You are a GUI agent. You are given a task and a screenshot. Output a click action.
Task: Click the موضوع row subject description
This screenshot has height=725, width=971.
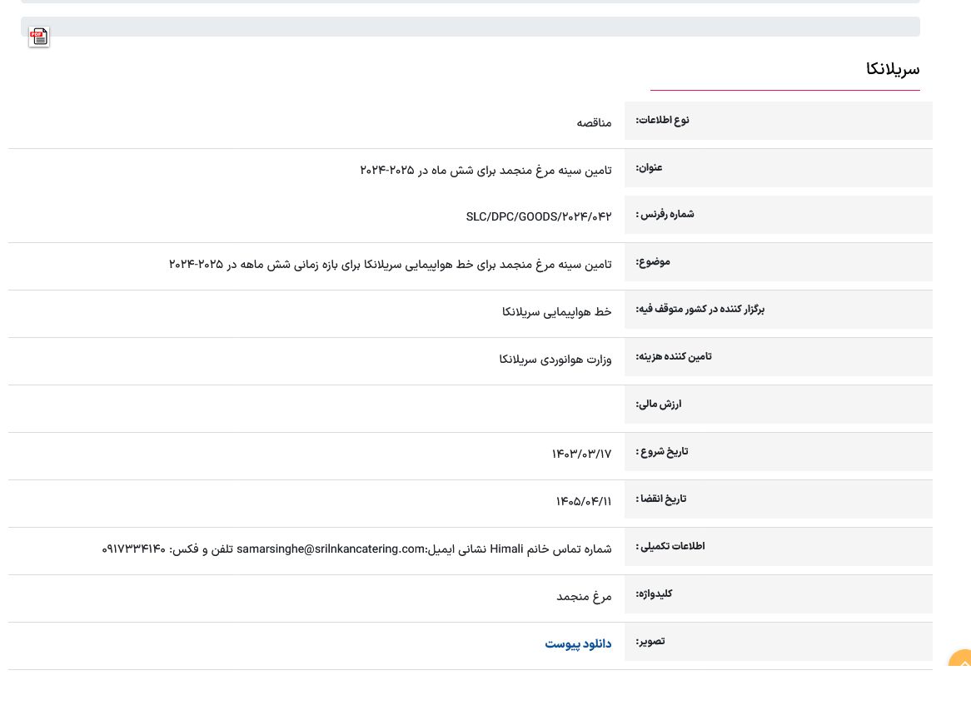390,264
